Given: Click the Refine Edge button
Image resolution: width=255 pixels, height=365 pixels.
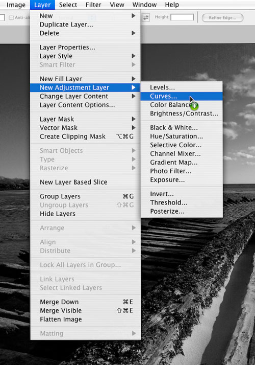Looking at the screenshot, I should pyautogui.click(x=222, y=18).
